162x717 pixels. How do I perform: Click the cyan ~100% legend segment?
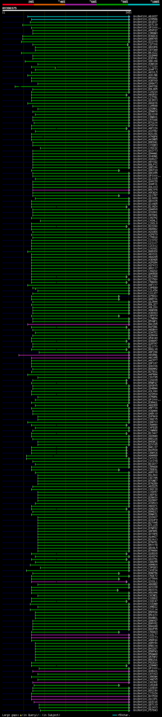[144, 5]
